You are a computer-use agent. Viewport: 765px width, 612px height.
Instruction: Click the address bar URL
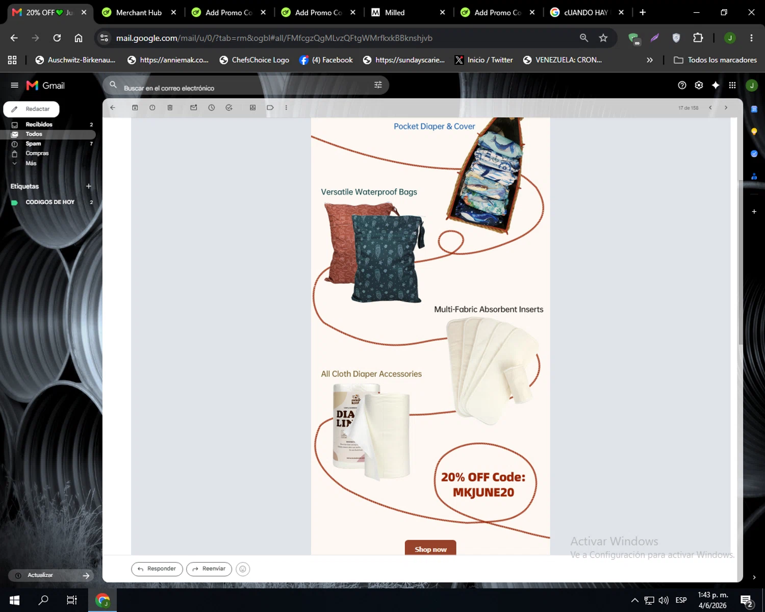click(x=274, y=38)
